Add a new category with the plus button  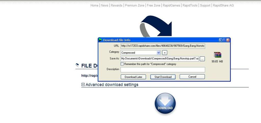165,53
